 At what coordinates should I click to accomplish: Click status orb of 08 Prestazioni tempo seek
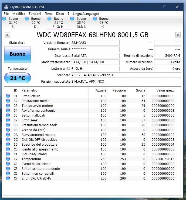tap(8, 125)
